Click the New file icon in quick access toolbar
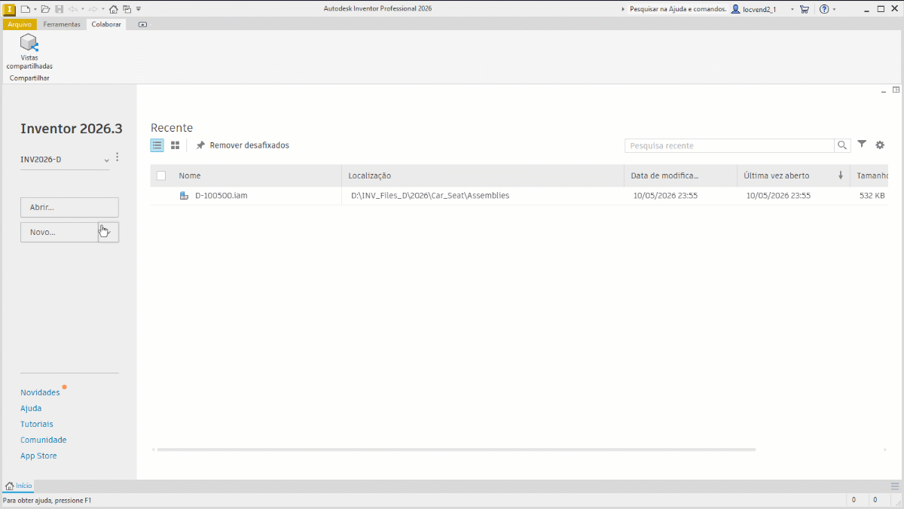 (25, 9)
